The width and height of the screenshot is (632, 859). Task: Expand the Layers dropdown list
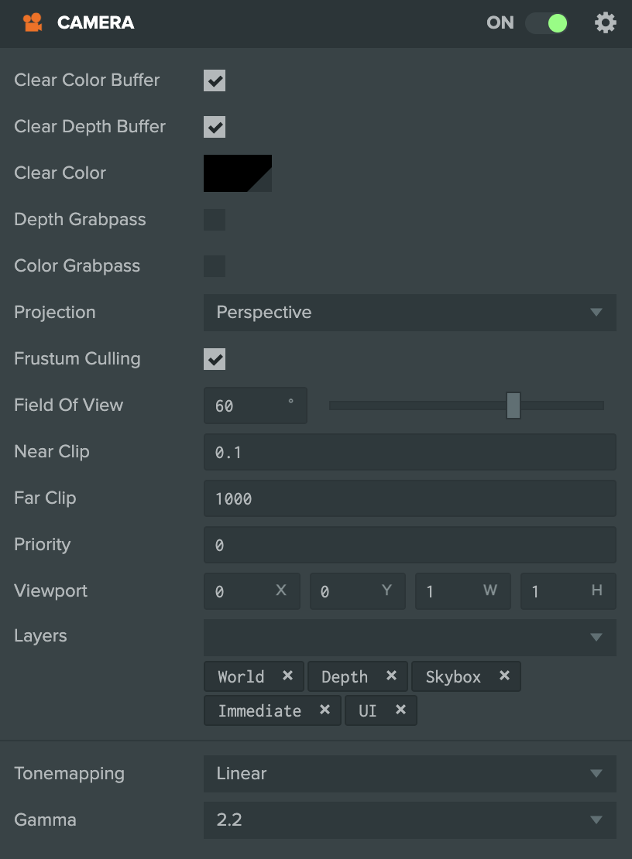(410, 637)
